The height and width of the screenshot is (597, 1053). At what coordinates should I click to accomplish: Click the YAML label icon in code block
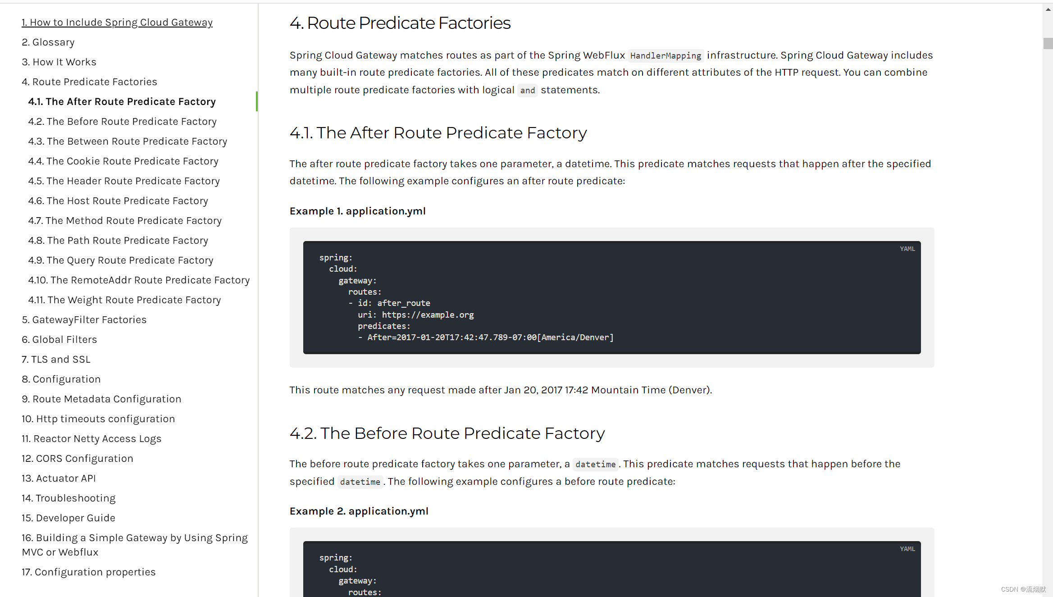point(907,248)
